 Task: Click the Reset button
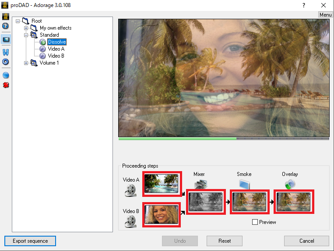(225, 241)
